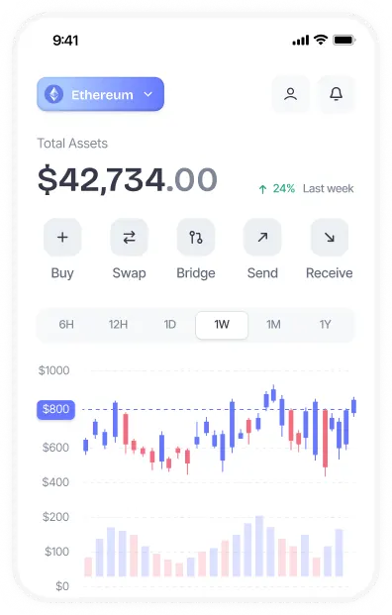The image size is (392, 615).
Task: Tap the Buy plus icon
Action: [x=62, y=238]
